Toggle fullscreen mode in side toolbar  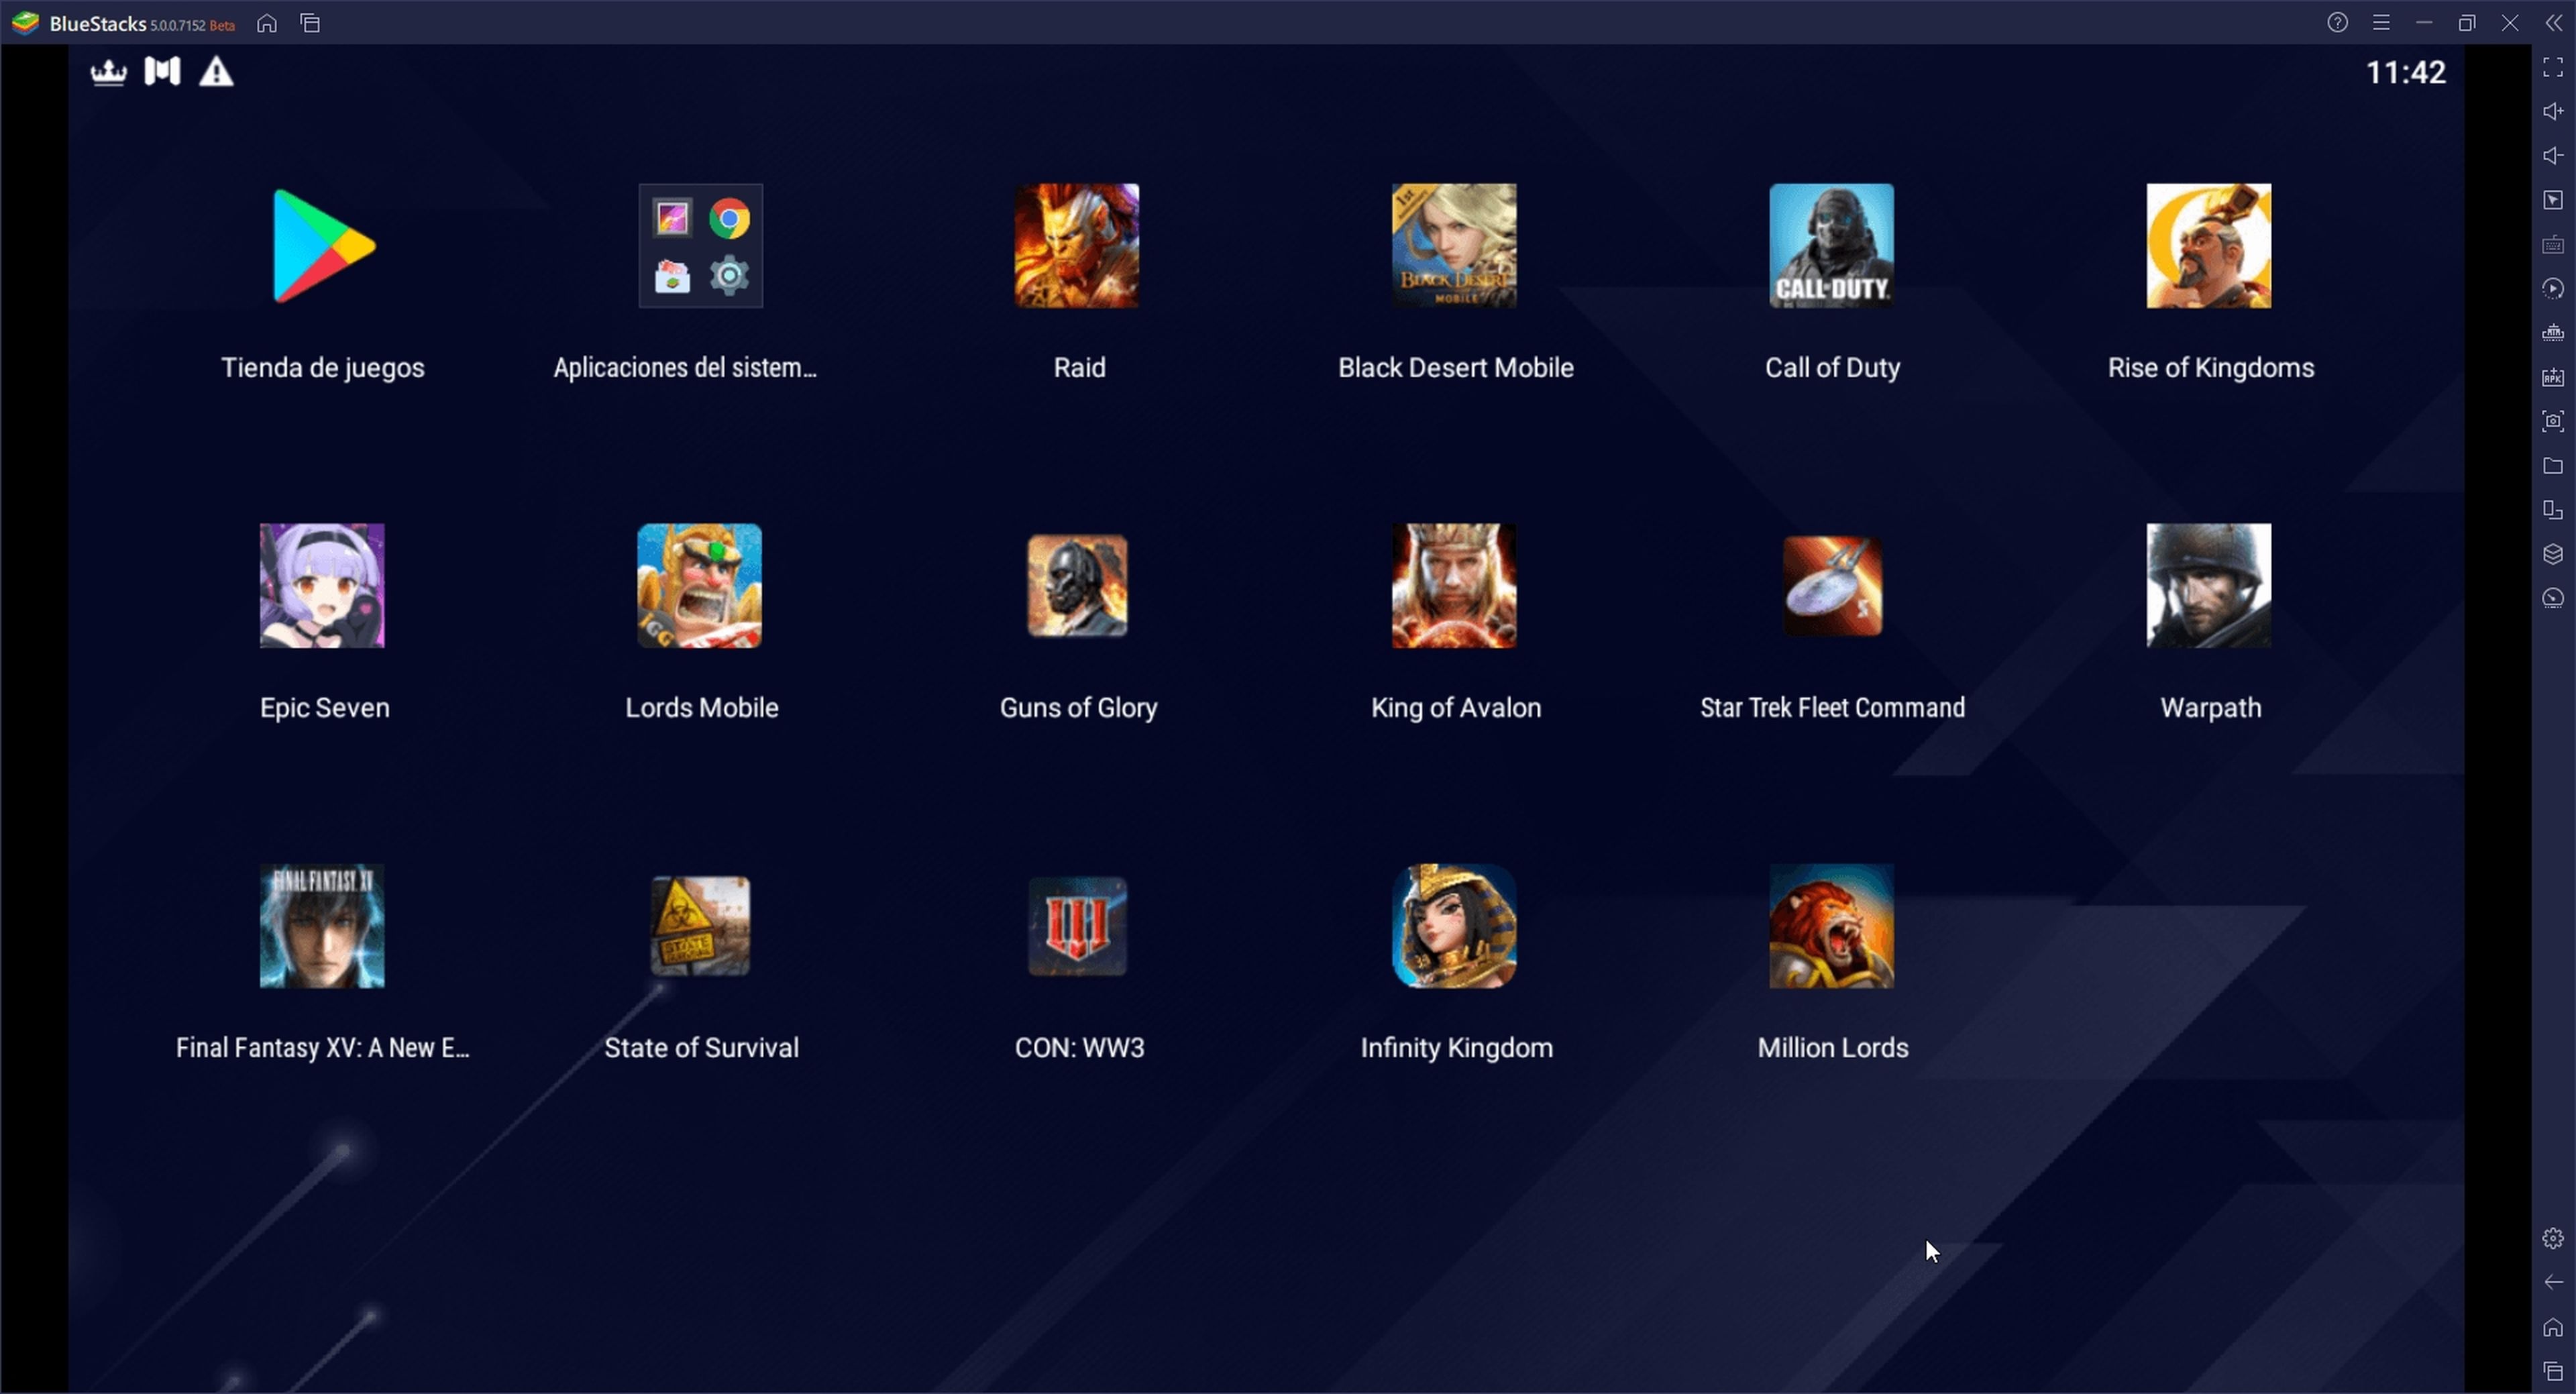pos(2553,67)
